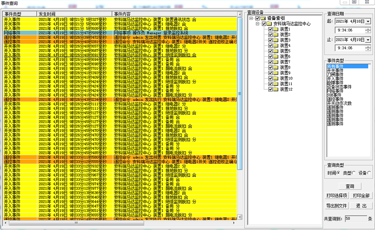Select the 类型 query type radio button
375x230 pixels.
click(354, 173)
